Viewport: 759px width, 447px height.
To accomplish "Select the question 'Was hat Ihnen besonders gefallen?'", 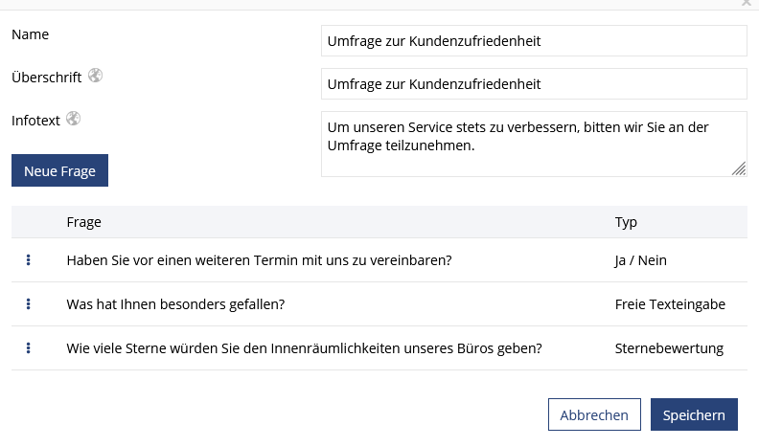I will [175, 304].
